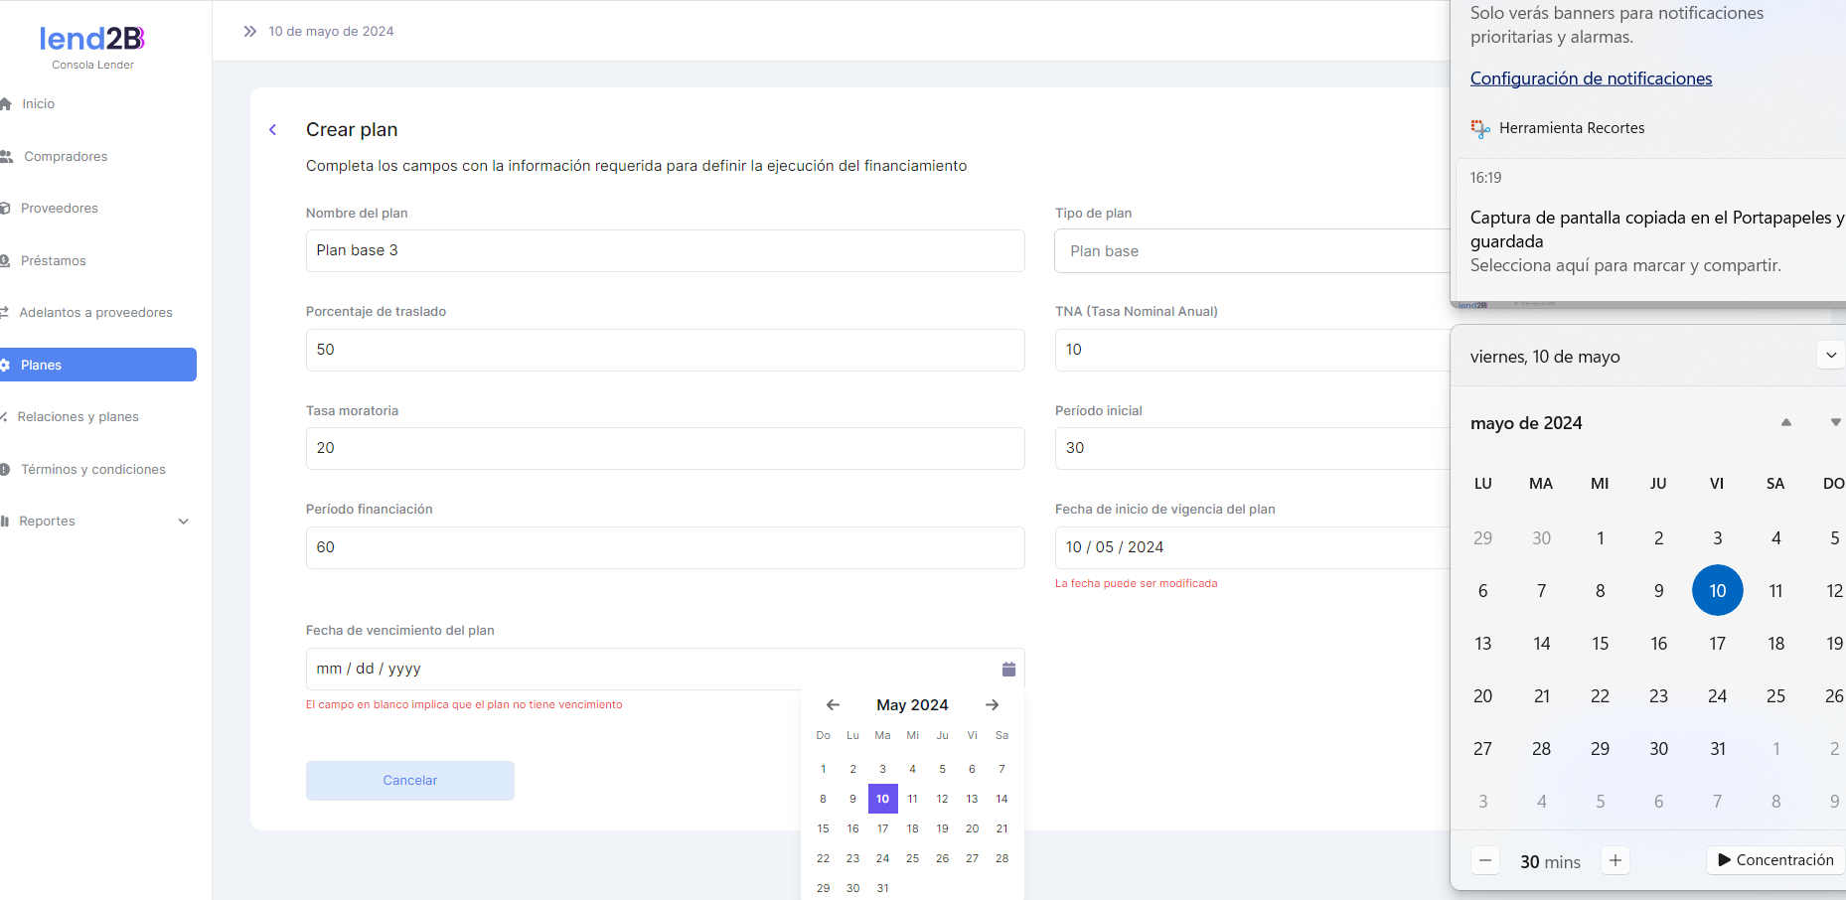Open the Tipo de plan dropdown
Image resolution: width=1846 pixels, height=900 pixels.
click(x=1252, y=251)
